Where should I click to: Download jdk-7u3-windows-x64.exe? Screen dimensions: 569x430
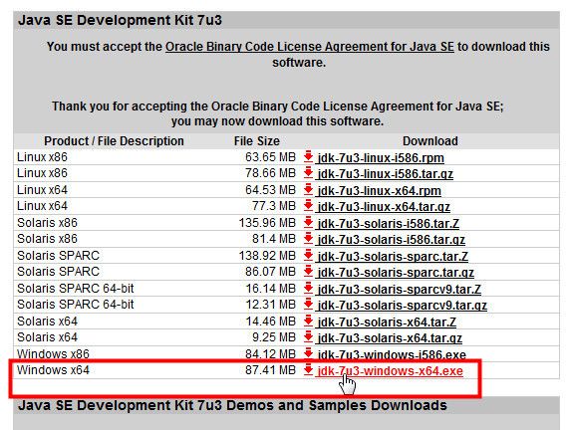(391, 371)
